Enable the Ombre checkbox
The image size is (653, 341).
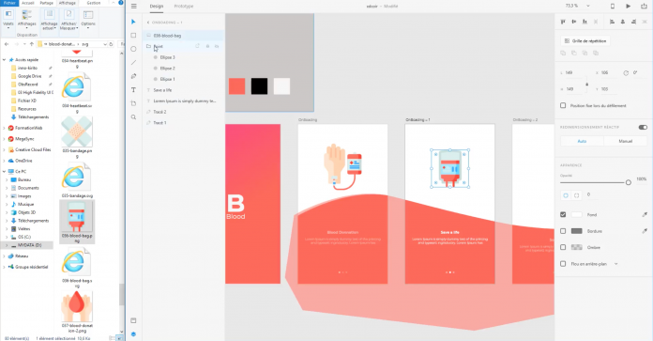click(563, 247)
